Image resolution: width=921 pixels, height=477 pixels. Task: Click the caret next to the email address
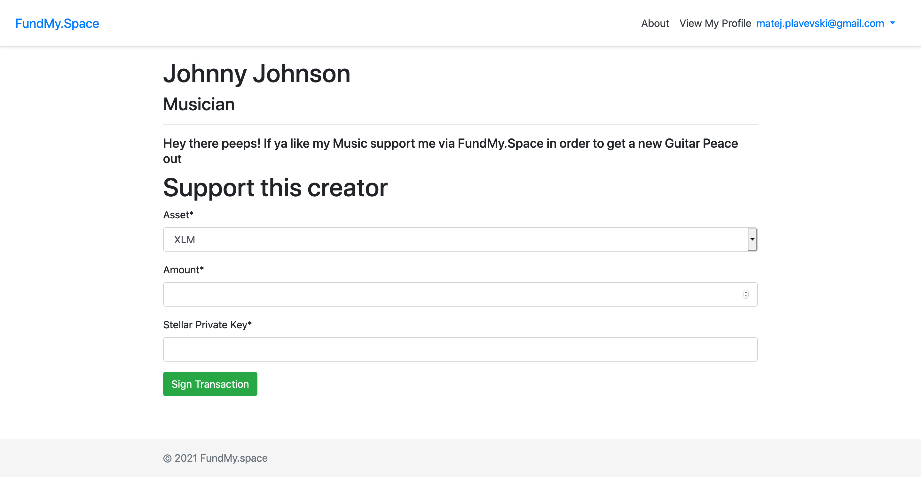click(893, 23)
